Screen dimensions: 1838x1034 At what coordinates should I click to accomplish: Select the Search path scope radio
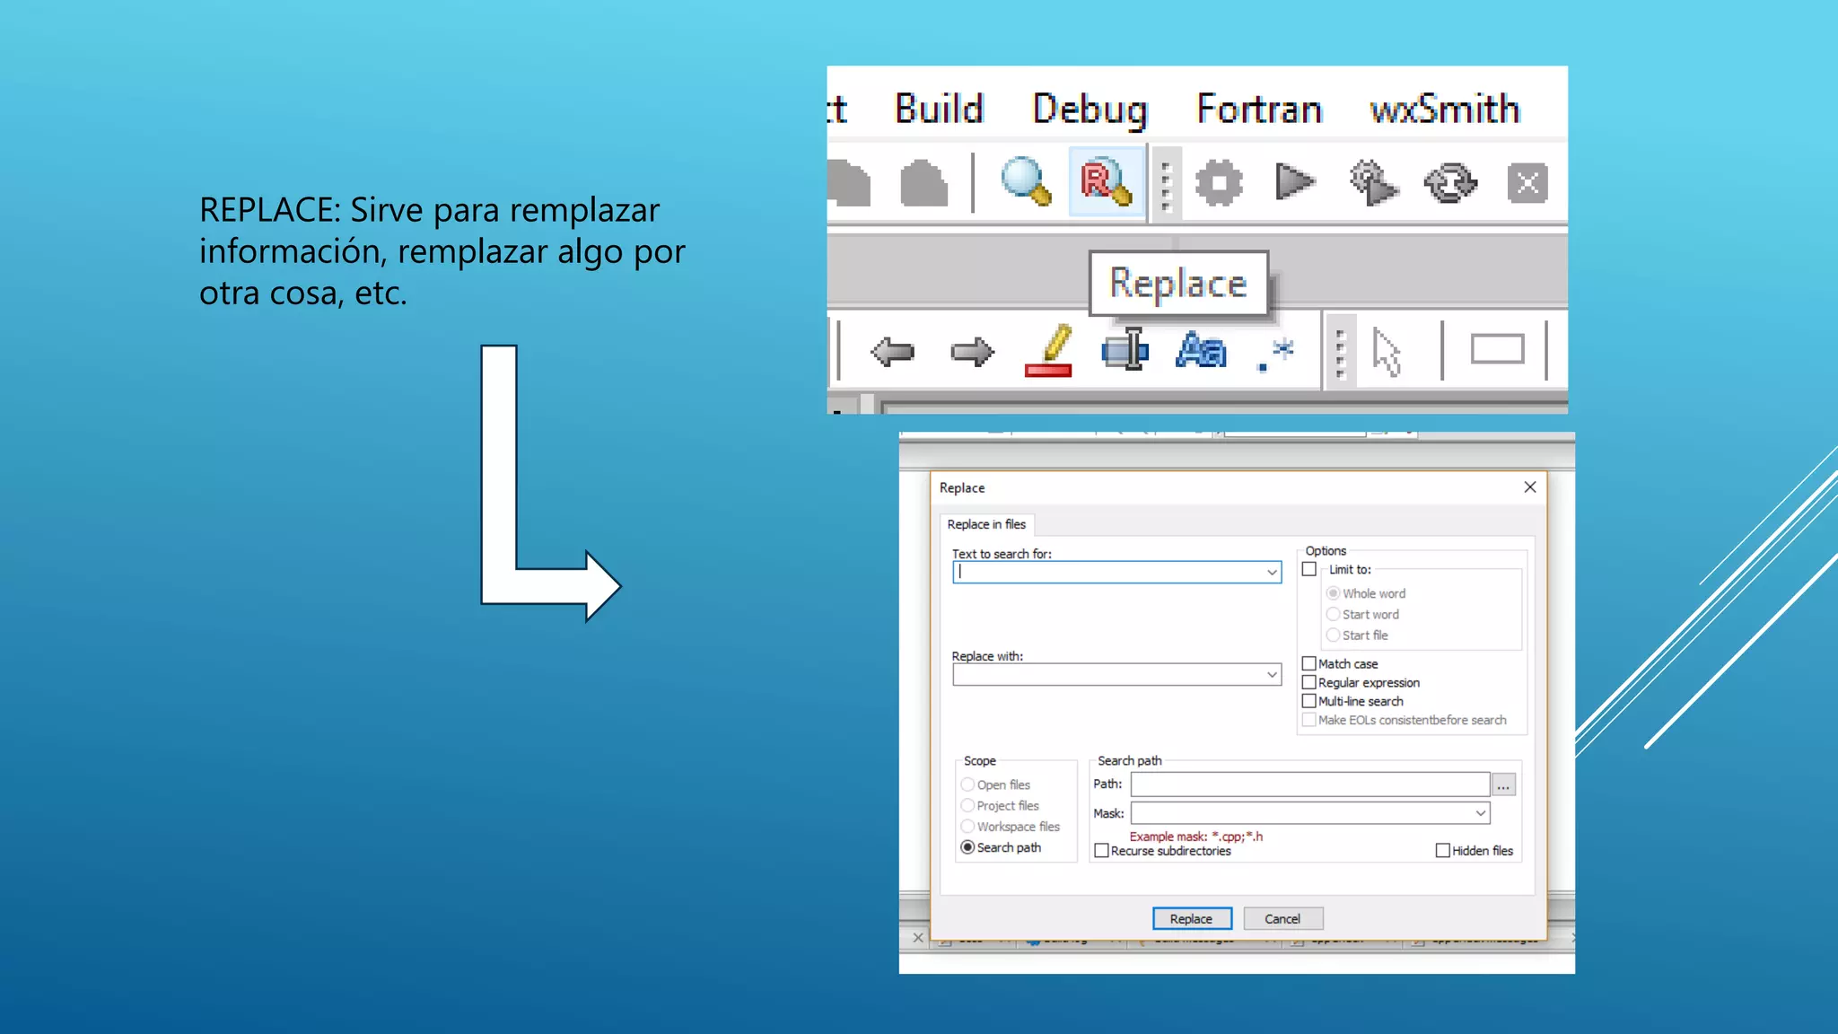click(967, 847)
